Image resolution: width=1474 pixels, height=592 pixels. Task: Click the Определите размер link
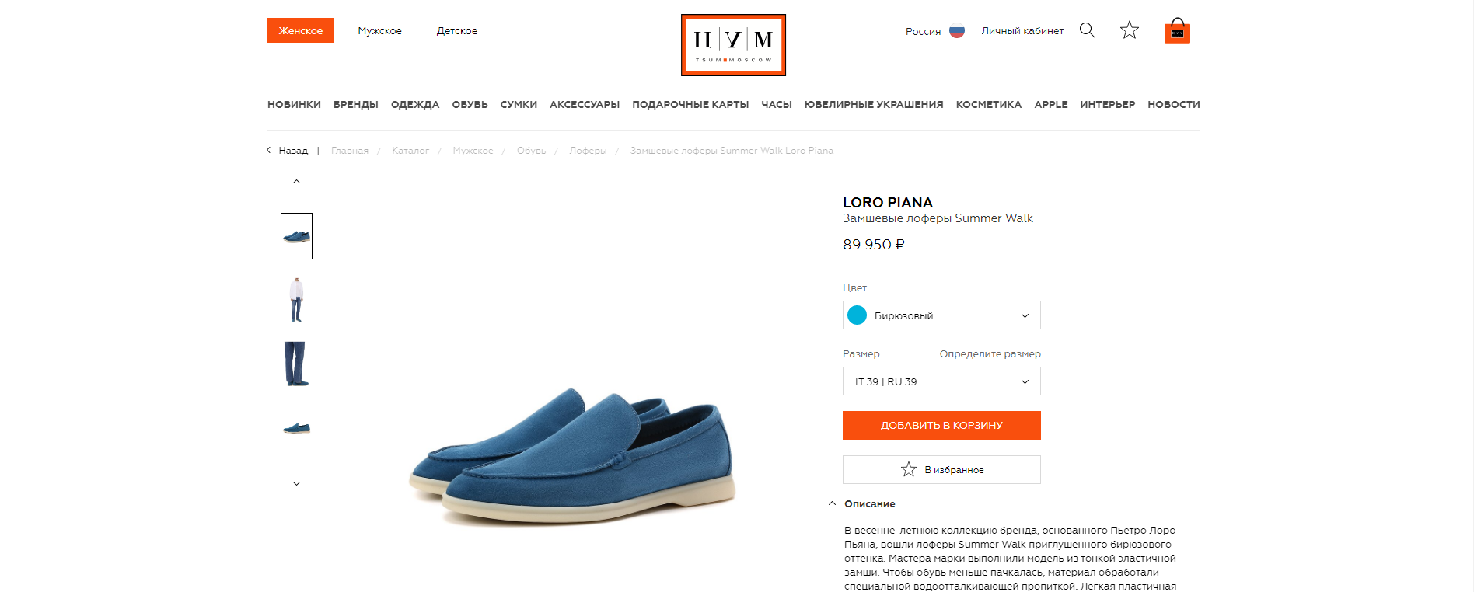tap(990, 353)
